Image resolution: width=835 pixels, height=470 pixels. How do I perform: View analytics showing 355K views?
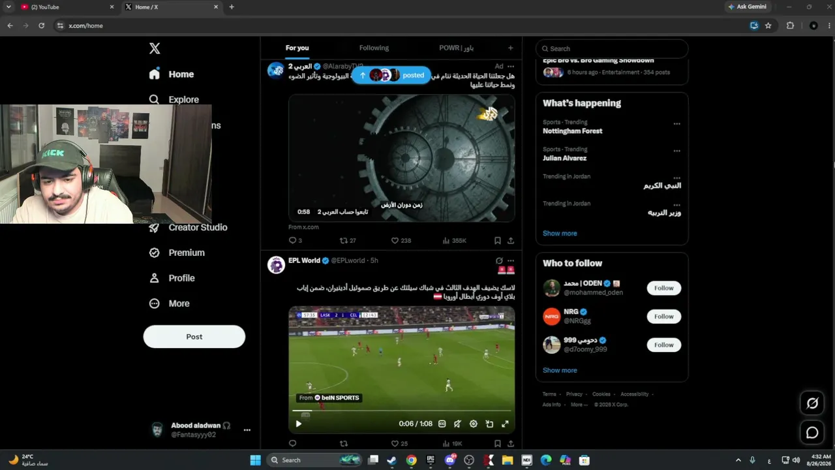click(x=454, y=240)
